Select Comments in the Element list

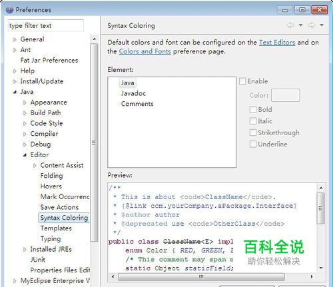[x=137, y=104]
